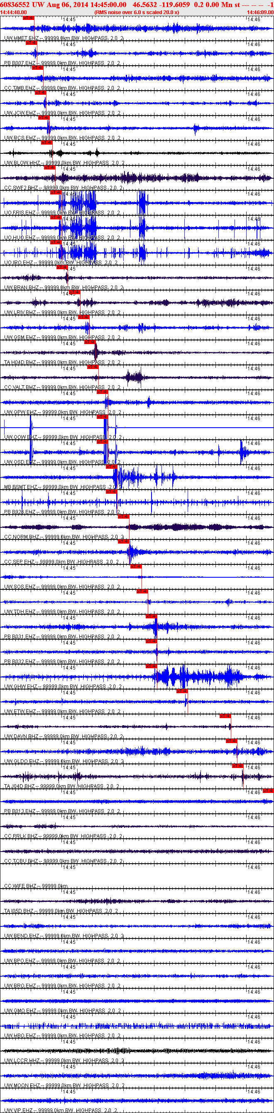Click red pick marker above MB.BSMT.EHZ trace
Viewport: 274px width, 1113px height.
111,467
